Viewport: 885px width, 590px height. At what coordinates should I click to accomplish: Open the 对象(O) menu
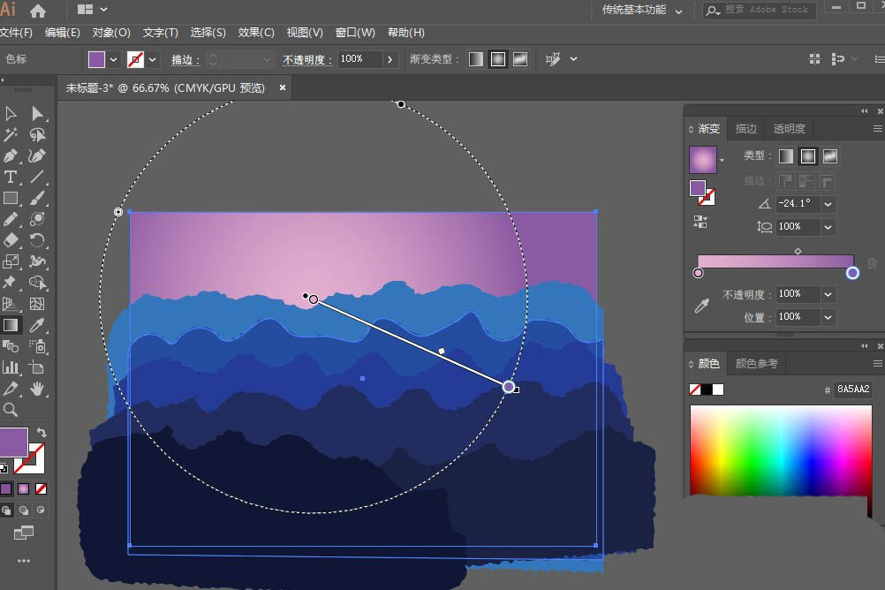tap(111, 33)
